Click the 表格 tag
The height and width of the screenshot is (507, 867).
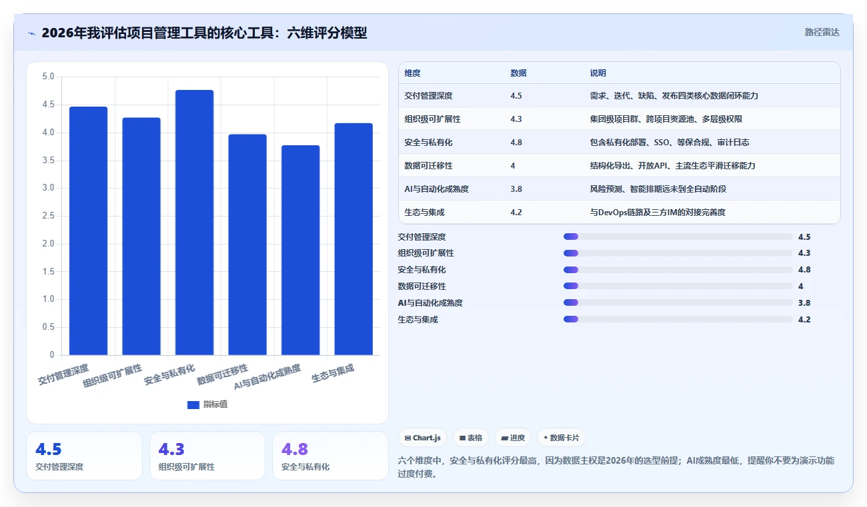(x=470, y=438)
